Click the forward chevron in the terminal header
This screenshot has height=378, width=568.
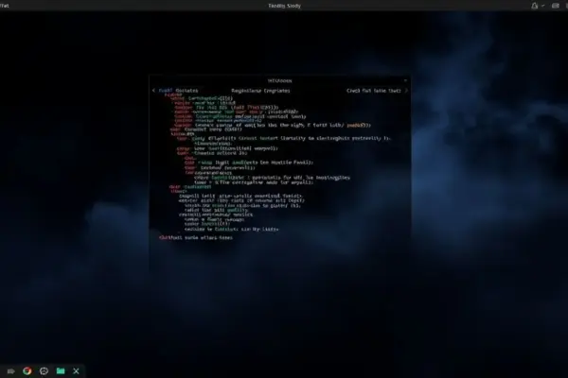(406, 91)
